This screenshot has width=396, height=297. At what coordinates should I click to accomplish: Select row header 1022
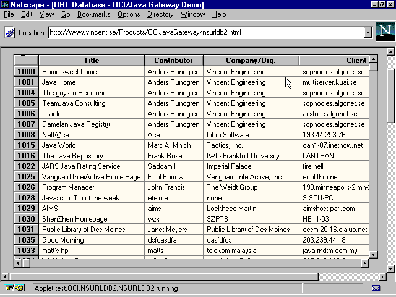(26, 166)
